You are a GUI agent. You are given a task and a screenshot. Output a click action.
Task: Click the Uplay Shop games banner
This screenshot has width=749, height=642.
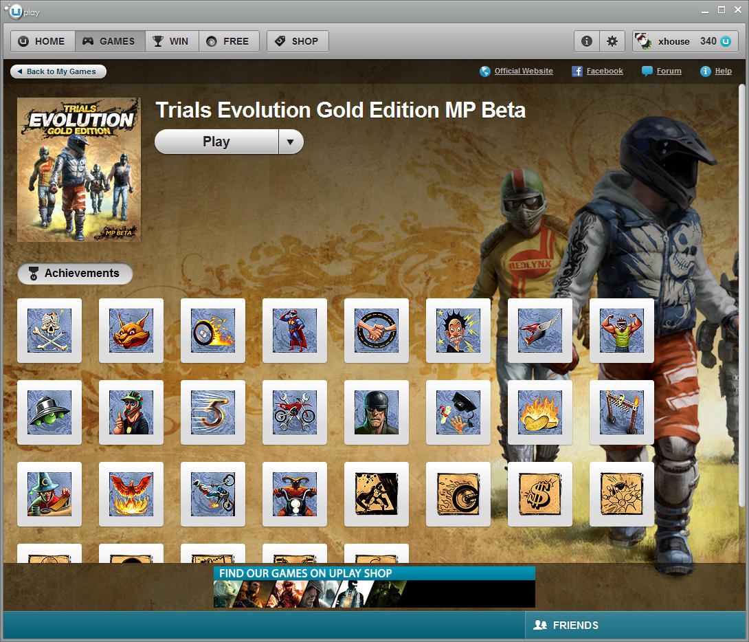tap(374, 587)
